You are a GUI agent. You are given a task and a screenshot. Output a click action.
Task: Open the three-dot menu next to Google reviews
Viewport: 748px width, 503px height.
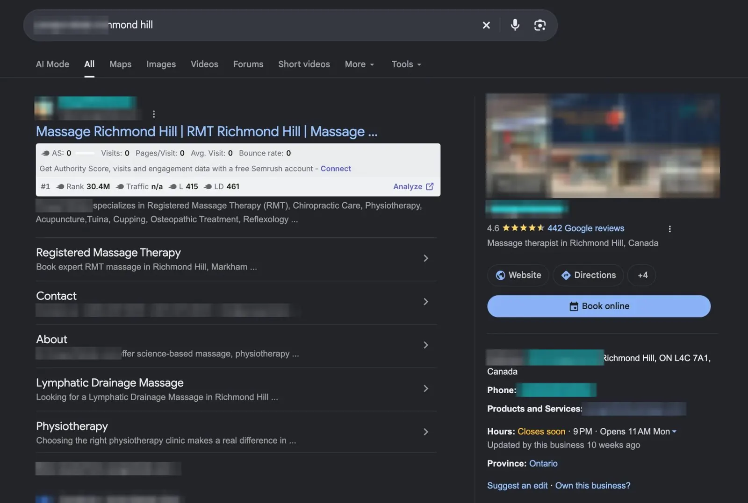coord(670,229)
